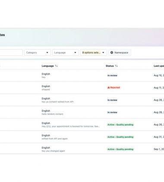Click 'Active - Quality pending' for appointment row

(120, 124)
